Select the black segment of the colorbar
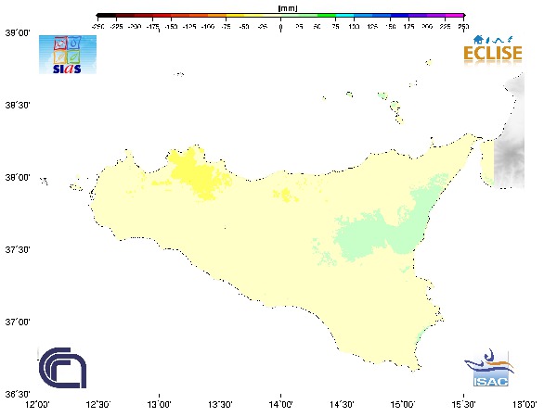Image resolution: width=557 pixels, height=417 pixels. [x=106, y=15]
